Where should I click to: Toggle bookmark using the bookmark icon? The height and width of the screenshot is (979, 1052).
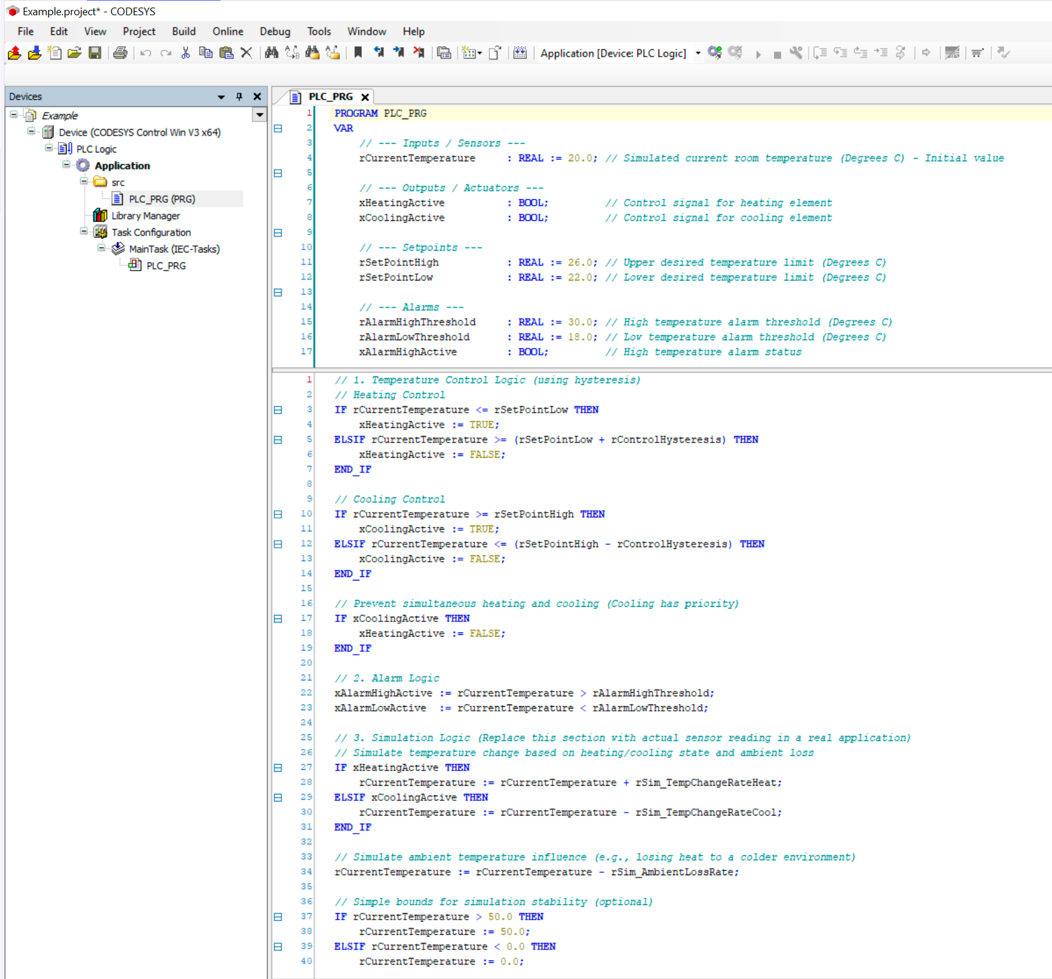tap(358, 53)
